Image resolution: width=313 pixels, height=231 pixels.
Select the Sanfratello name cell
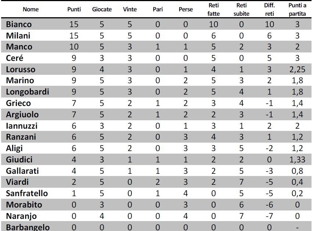(27, 193)
